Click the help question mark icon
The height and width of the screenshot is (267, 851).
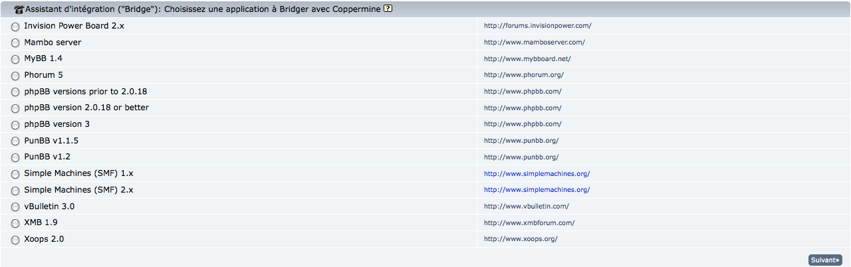(x=388, y=9)
